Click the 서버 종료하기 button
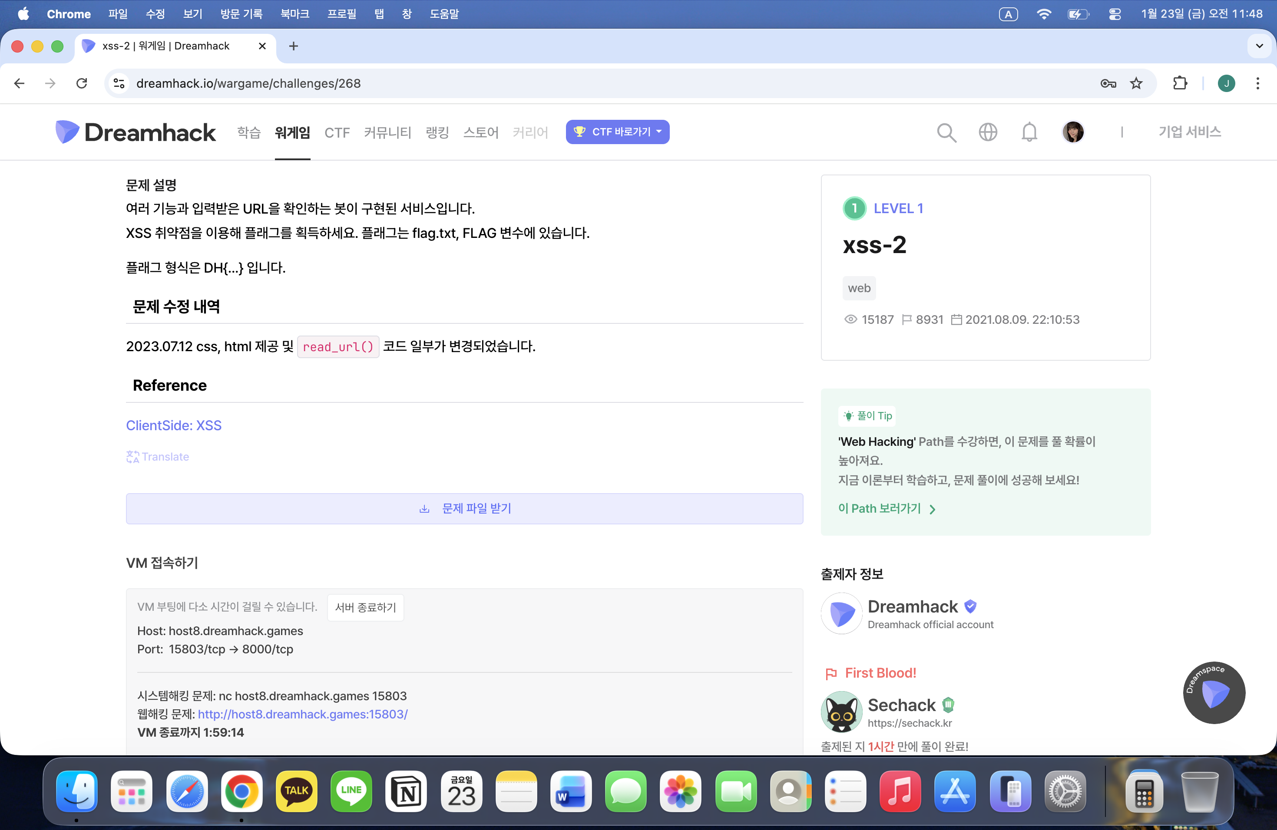The width and height of the screenshot is (1277, 830). 365,607
